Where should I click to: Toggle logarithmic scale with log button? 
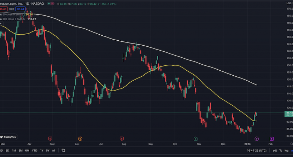tap(287, 151)
